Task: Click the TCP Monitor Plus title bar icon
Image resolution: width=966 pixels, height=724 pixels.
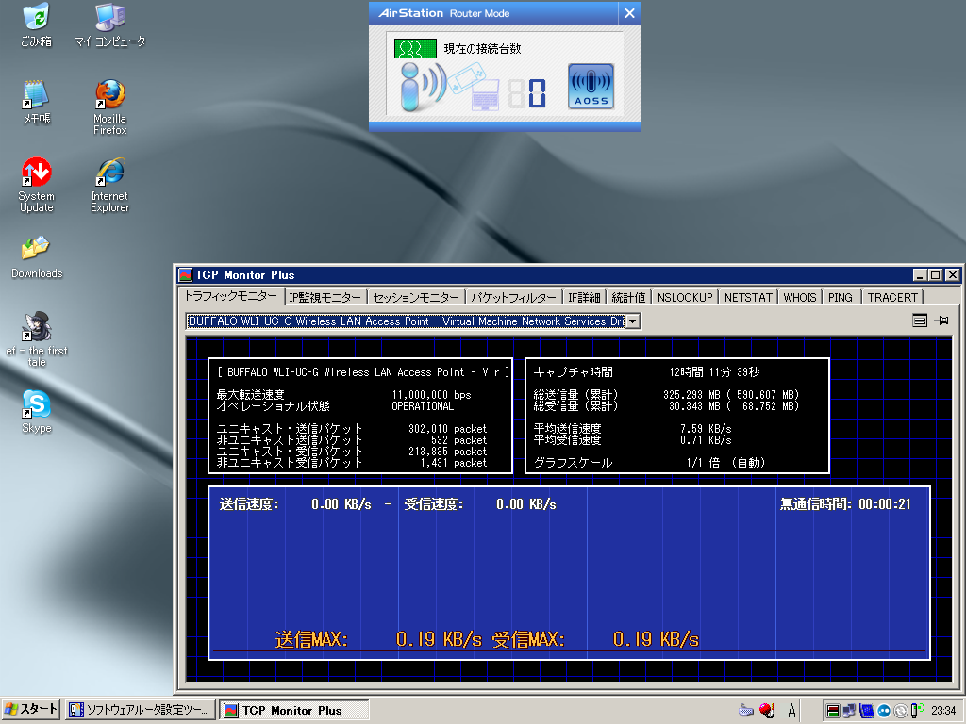Action: point(185,275)
